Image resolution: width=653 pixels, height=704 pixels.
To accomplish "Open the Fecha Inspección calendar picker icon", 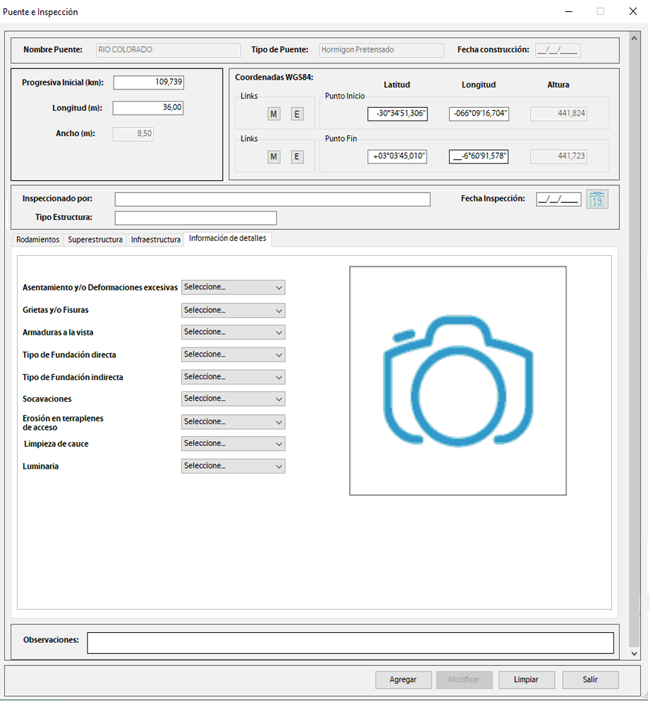I will click(597, 199).
